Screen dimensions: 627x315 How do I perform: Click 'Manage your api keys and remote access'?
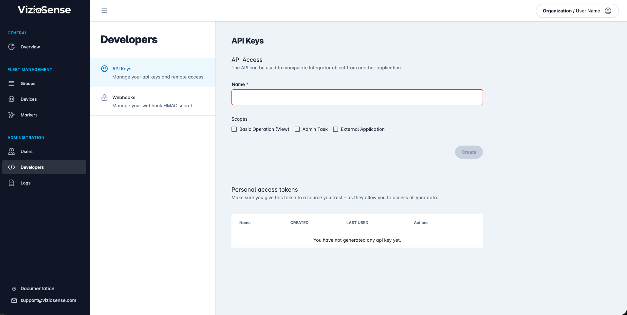coord(158,77)
